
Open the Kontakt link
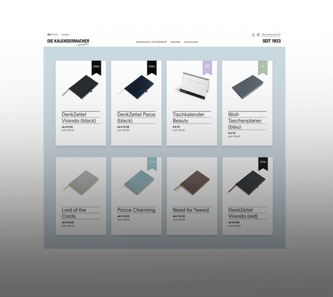tap(65, 35)
